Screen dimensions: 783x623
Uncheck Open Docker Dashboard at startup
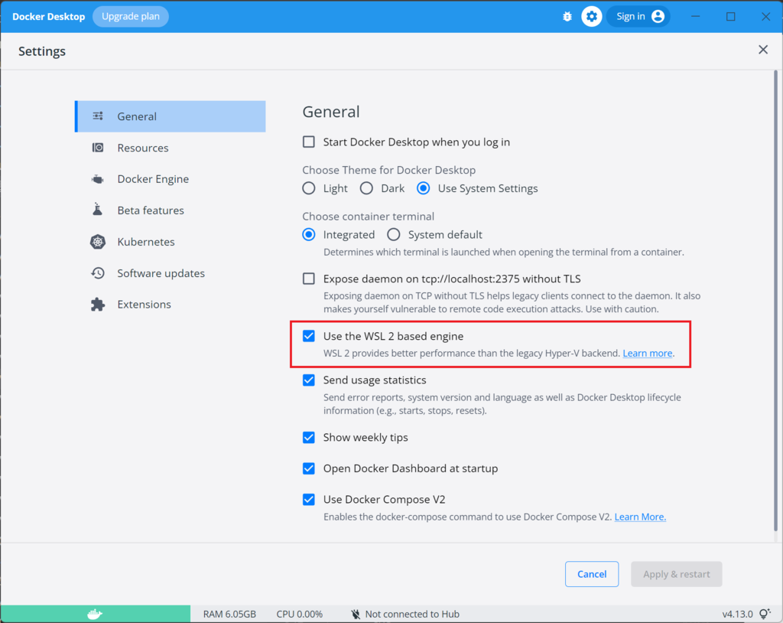click(309, 468)
